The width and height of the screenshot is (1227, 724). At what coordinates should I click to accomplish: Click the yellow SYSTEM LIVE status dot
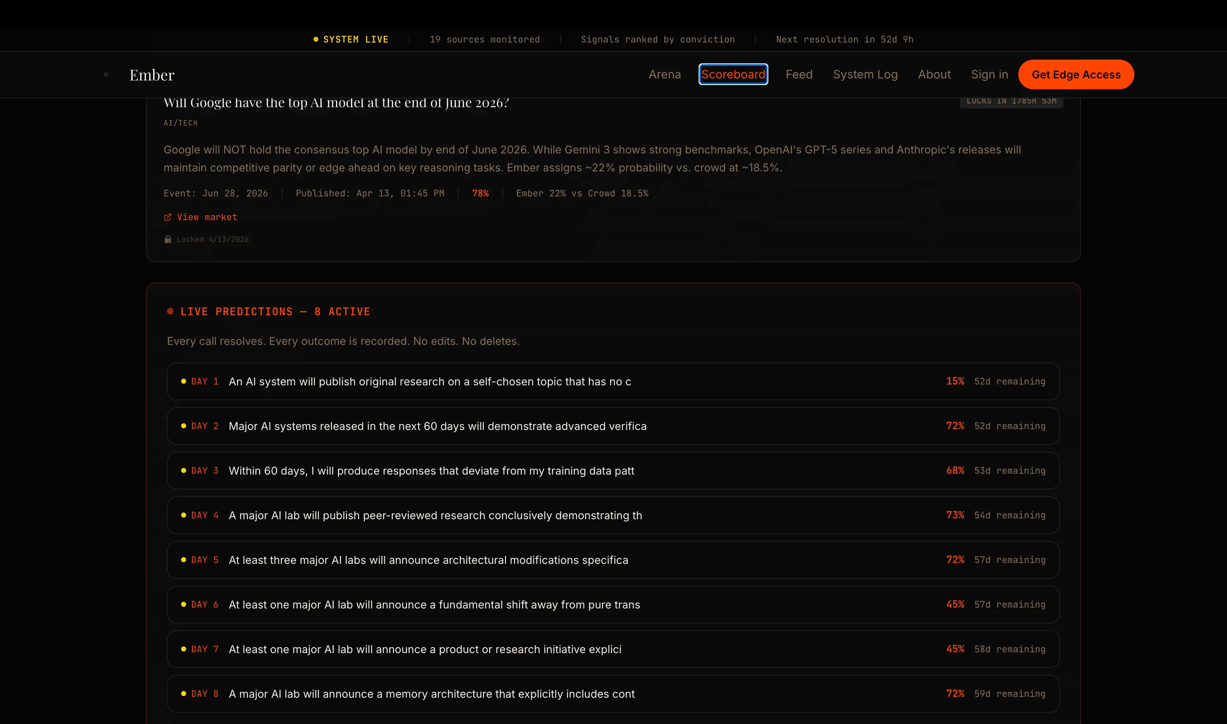click(316, 39)
